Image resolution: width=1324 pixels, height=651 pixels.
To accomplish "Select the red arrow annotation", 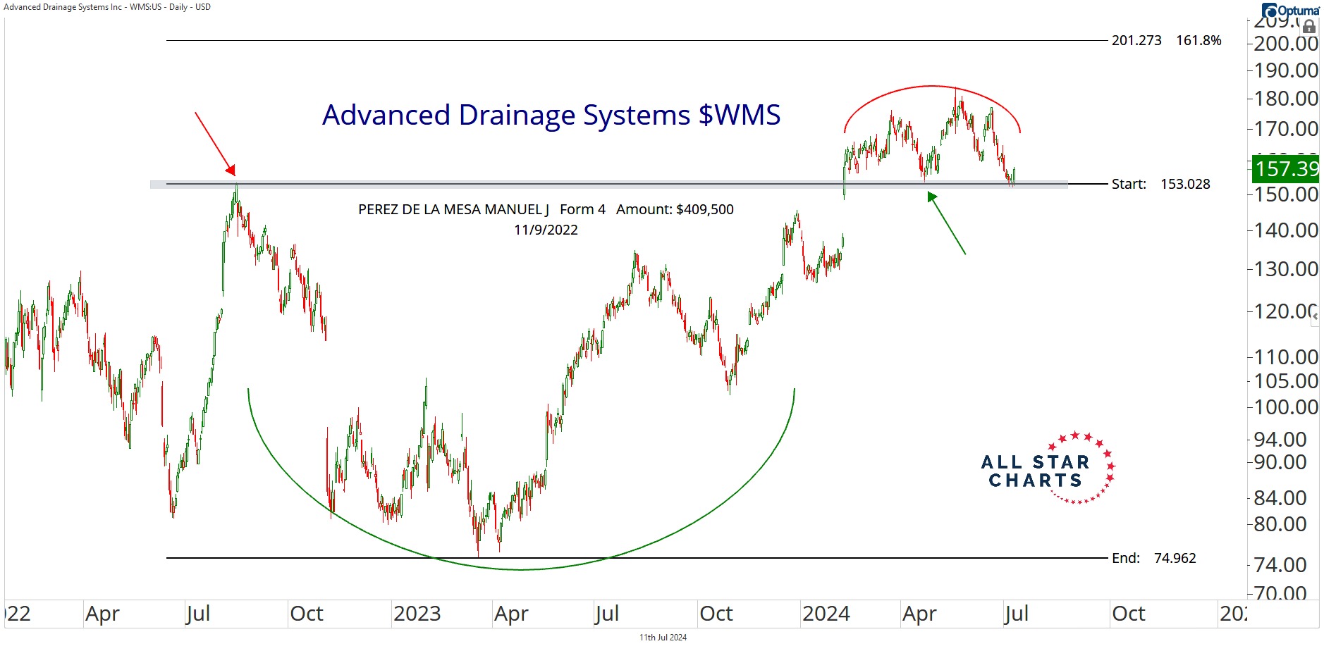I will pyautogui.click(x=214, y=142).
